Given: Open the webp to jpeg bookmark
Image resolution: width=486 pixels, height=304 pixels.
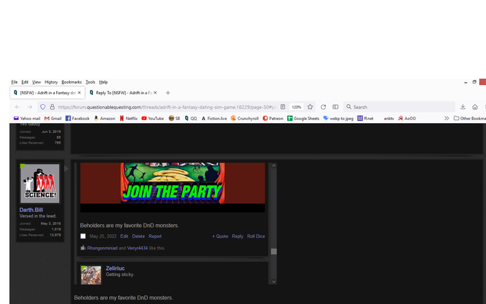Looking at the screenshot, I should coord(338,119).
